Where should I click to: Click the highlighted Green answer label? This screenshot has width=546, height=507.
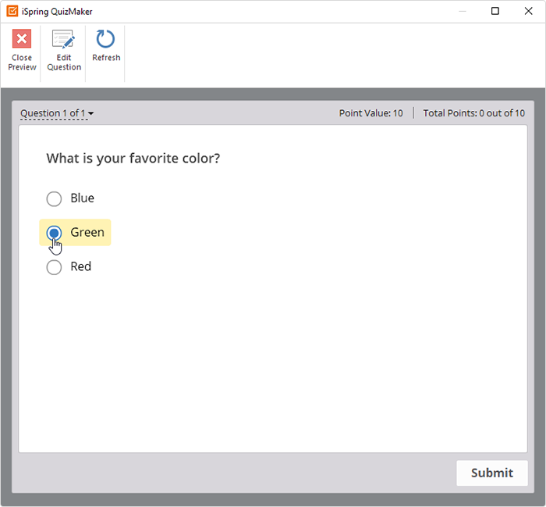pyautogui.click(x=87, y=232)
